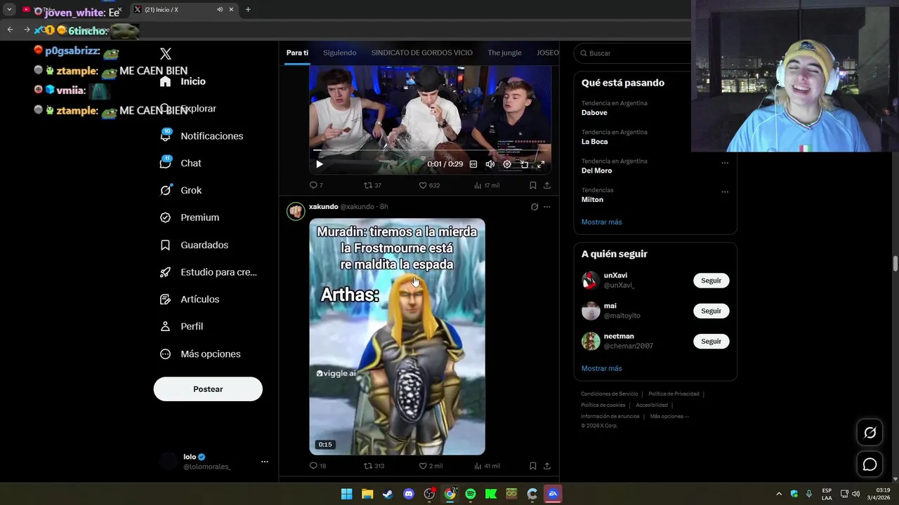Mute the video player volume
The width and height of the screenshot is (899, 505).
point(490,164)
